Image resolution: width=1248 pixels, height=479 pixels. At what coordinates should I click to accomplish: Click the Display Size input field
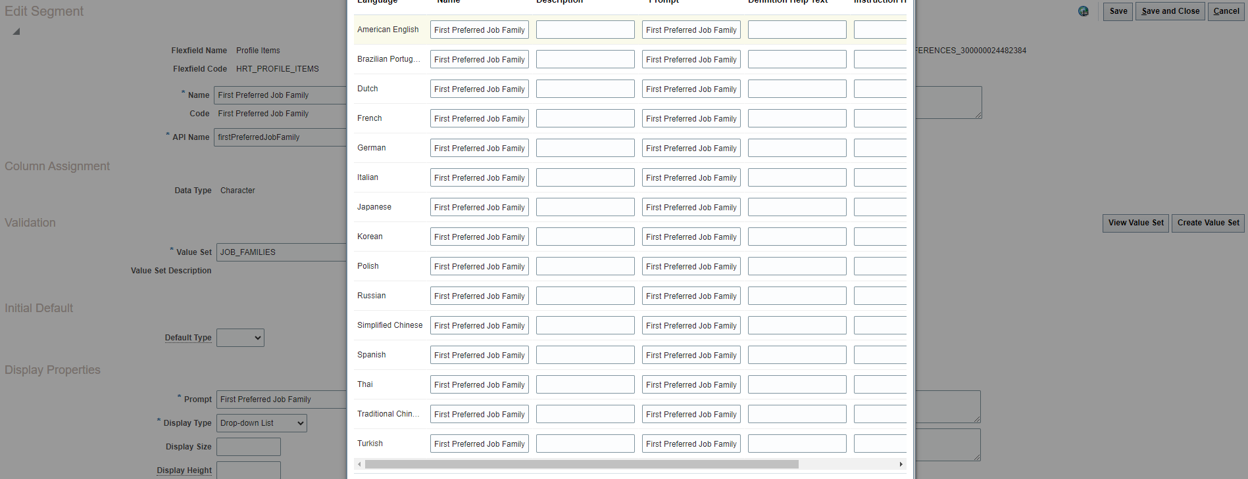point(249,447)
